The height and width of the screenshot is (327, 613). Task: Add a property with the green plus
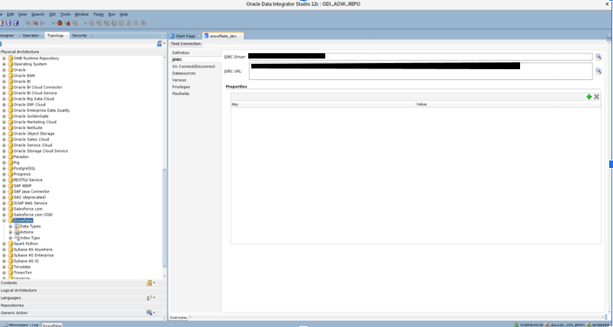point(589,97)
